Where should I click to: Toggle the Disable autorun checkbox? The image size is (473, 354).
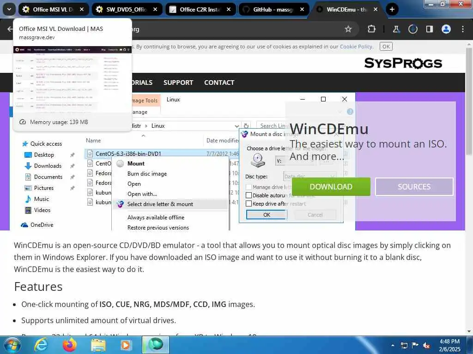[249, 195]
